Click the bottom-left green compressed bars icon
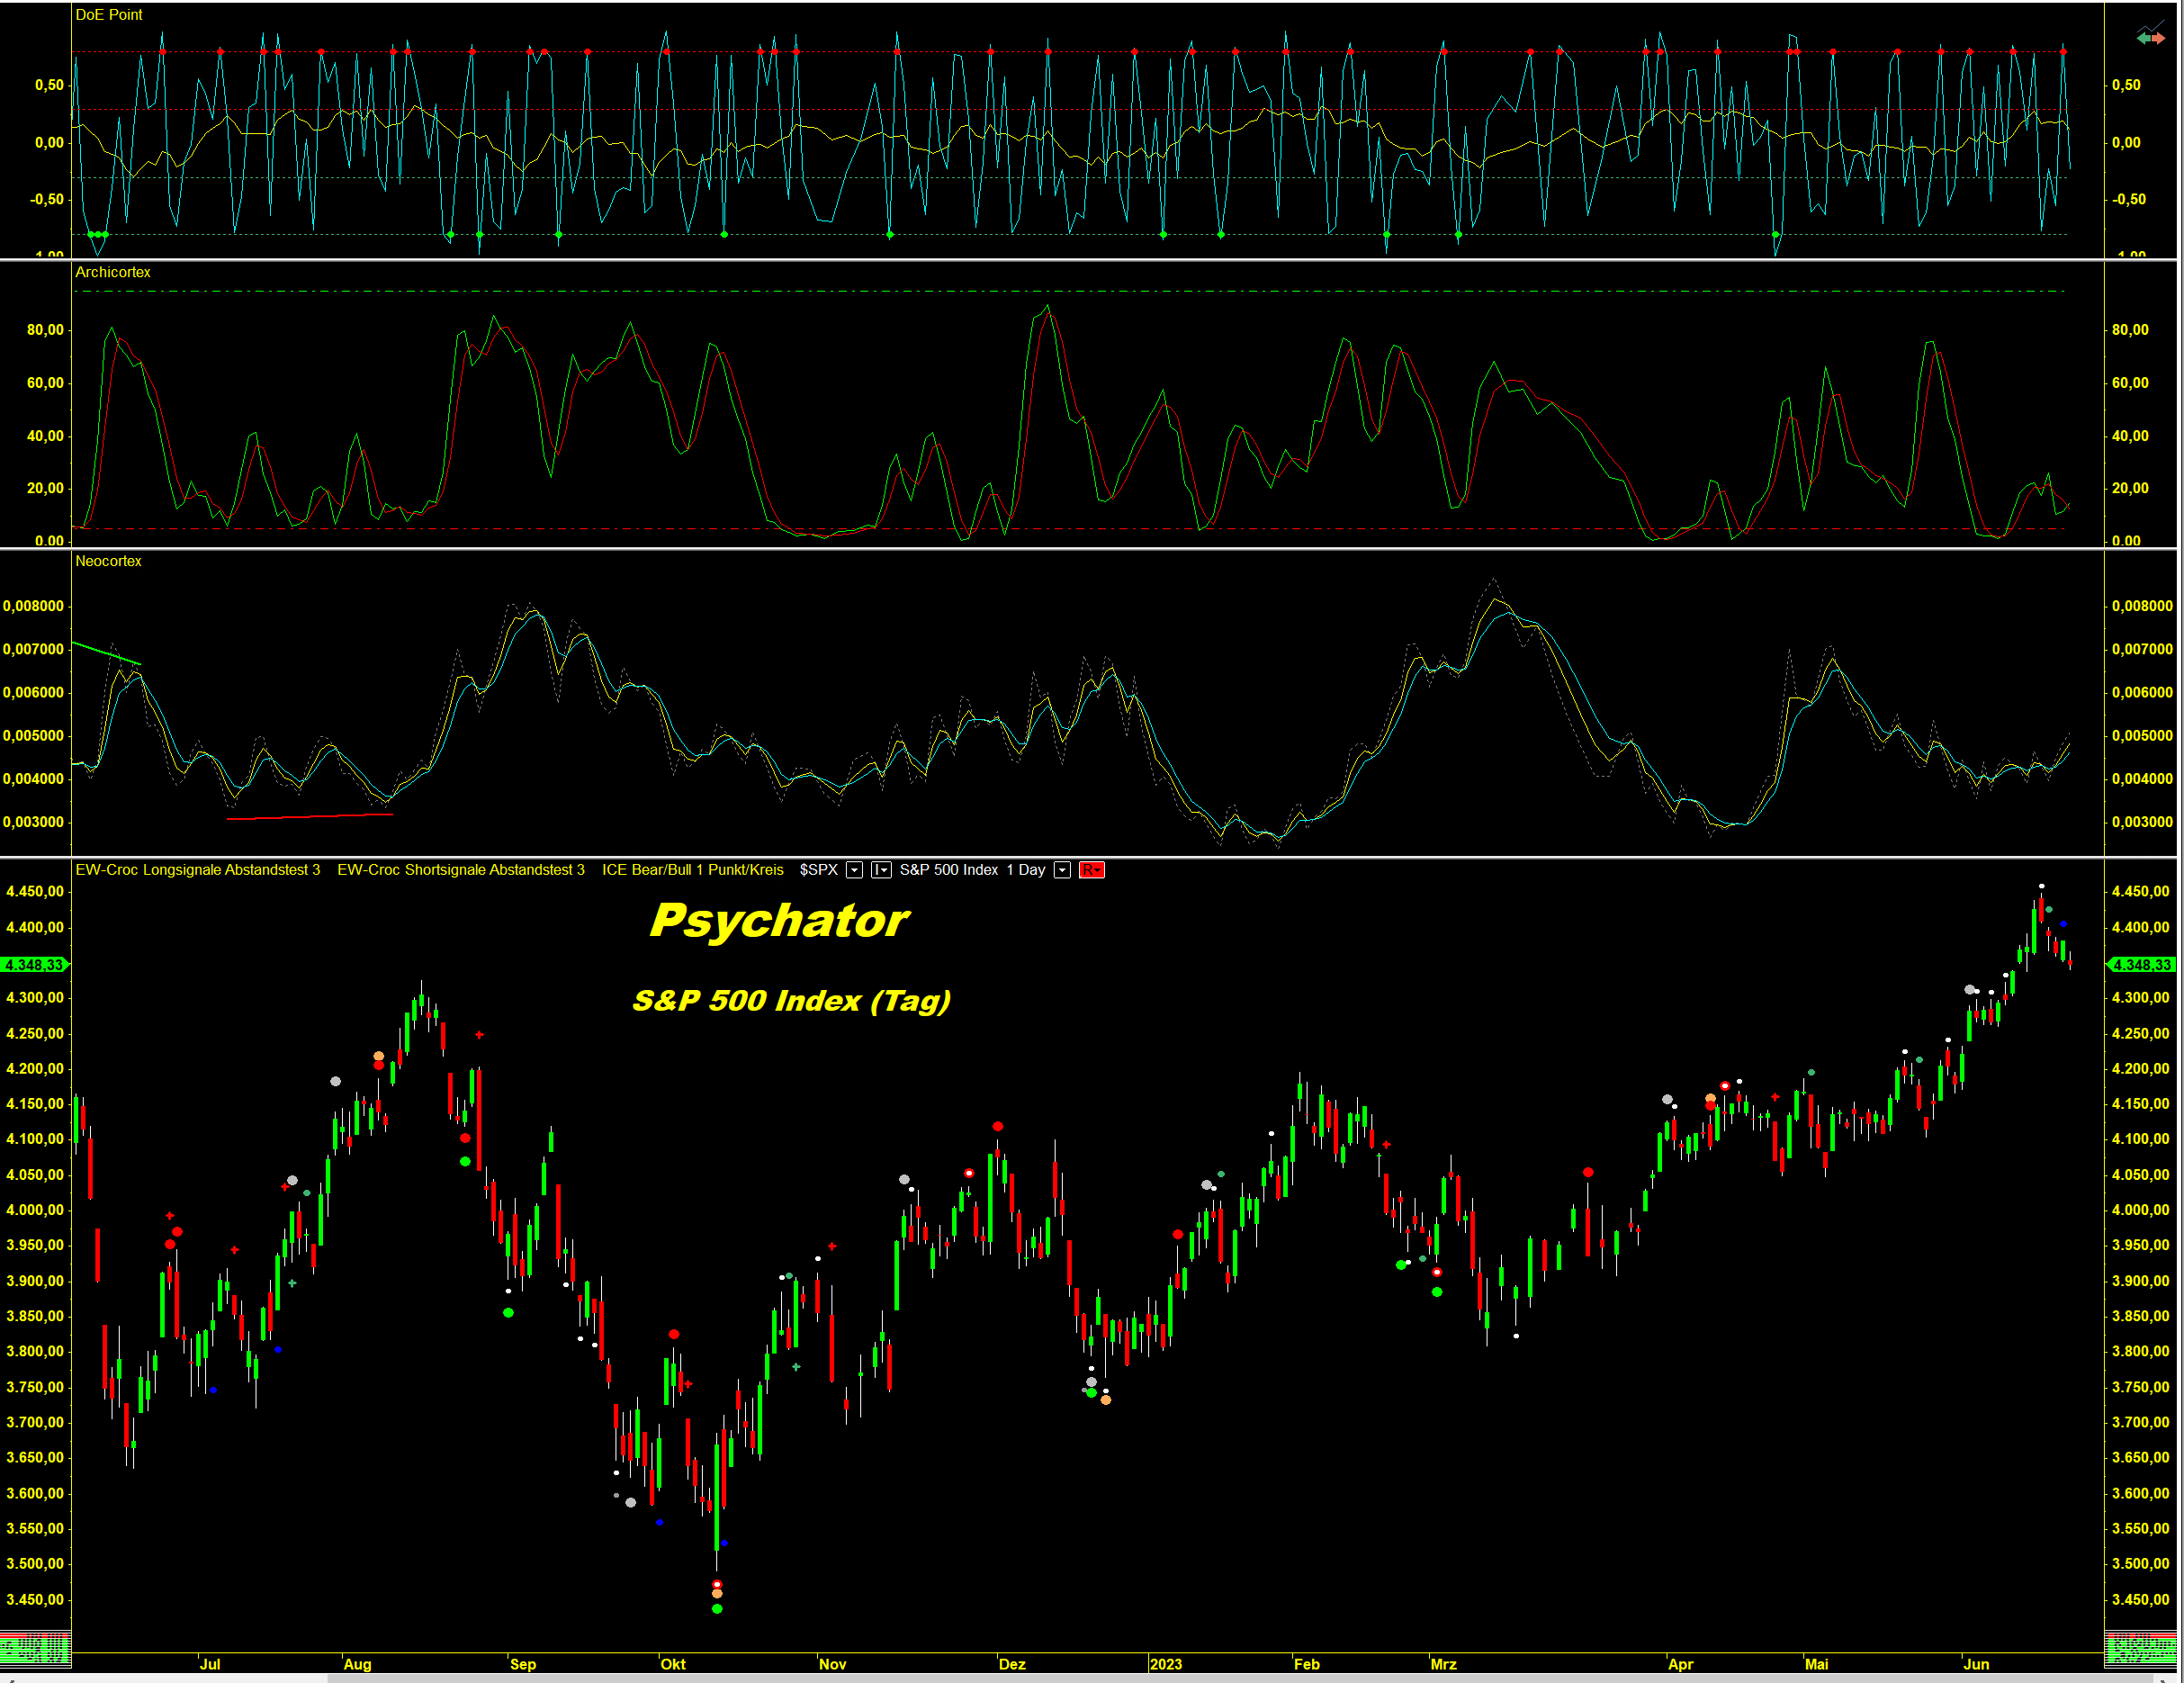The width and height of the screenshot is (2184, 1683). (35, 1648)
